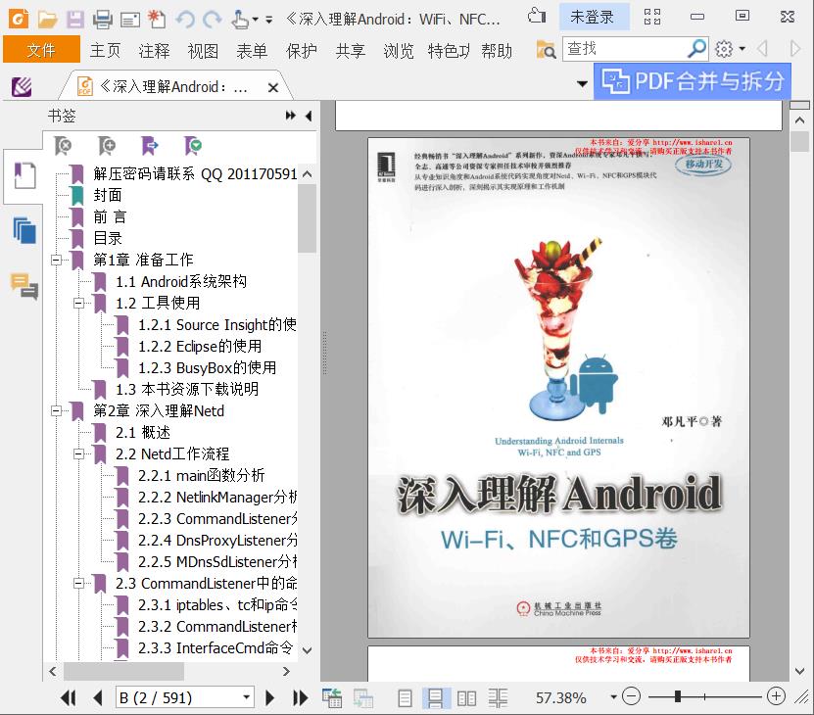Open the 封面 bookmark

click(x=108, y=195)
